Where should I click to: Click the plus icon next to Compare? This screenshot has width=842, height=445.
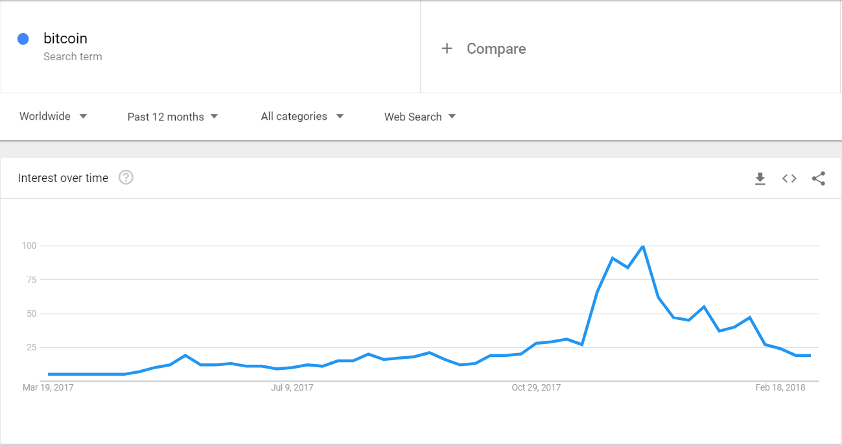[447, 49]
